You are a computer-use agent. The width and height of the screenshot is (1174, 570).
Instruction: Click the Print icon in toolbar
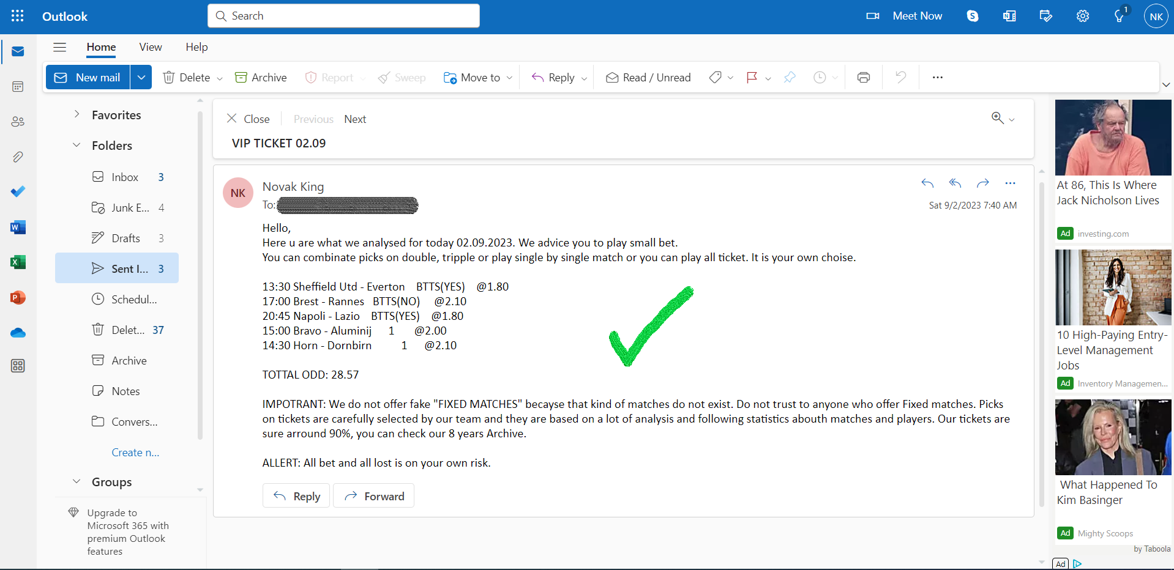click(x=864, y=78)
